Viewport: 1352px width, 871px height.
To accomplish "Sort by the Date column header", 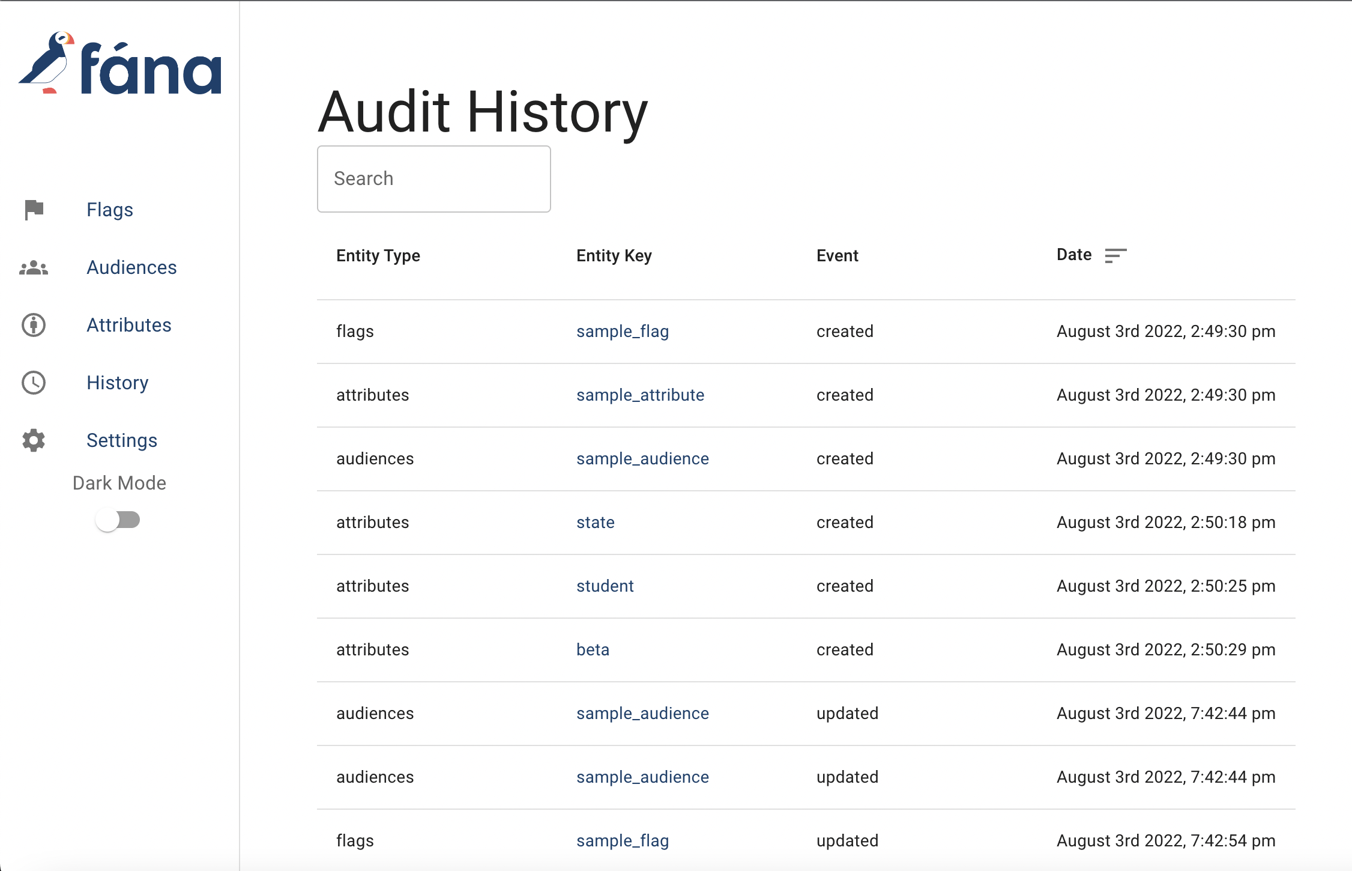I will pos(1074,255).
